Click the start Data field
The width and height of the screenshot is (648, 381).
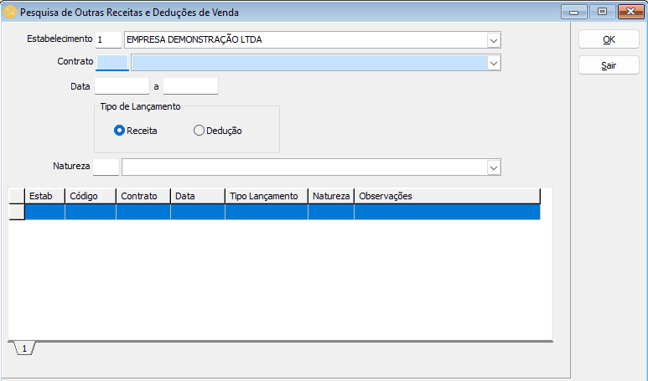tap(122, 86)
